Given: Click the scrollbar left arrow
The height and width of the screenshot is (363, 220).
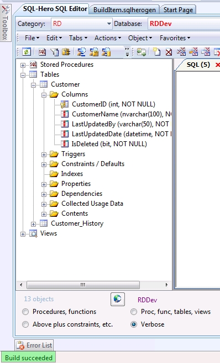Looking at the screenshot, I should click(21, 285).
